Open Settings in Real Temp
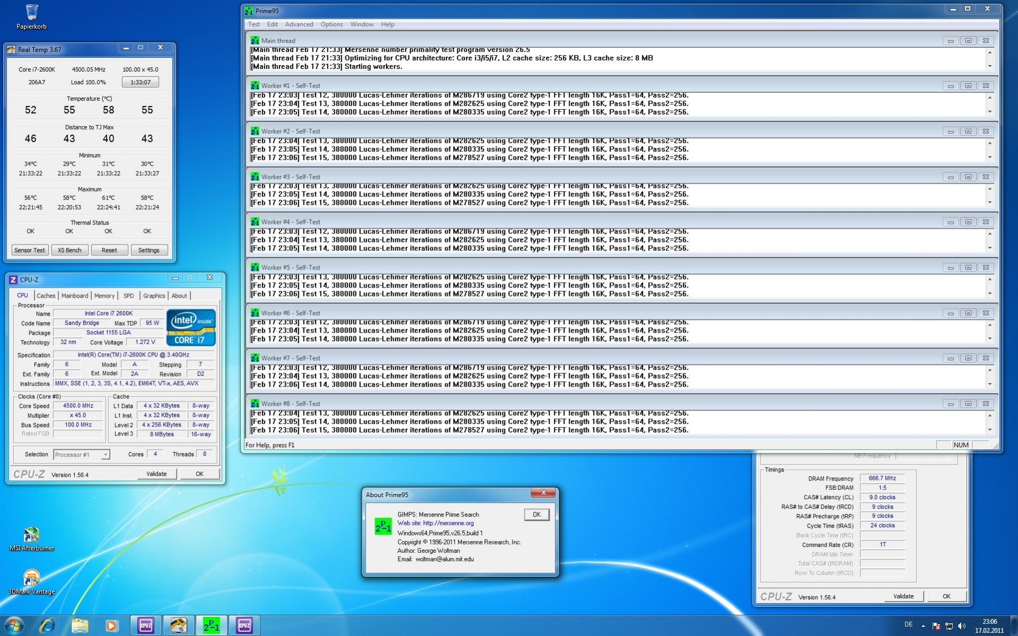Screen dimensions: 1018x636 pyautogui.click(x=149, y=250)
